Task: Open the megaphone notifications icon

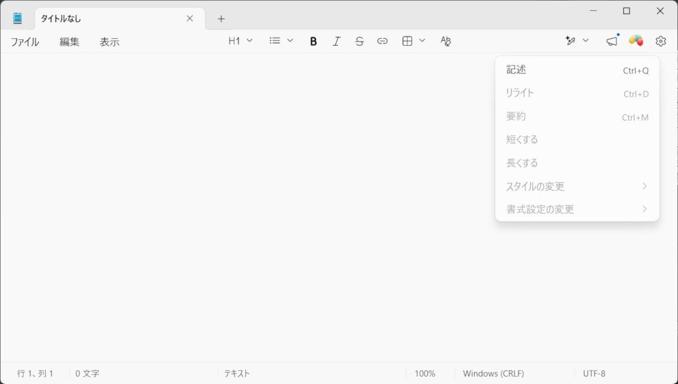Action: (612, 41)
